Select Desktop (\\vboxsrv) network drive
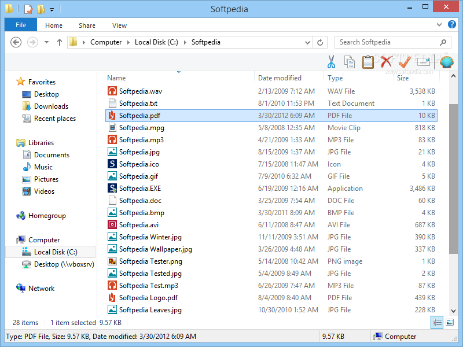Screen dimensions: 463x347 [x=64, y=264]
